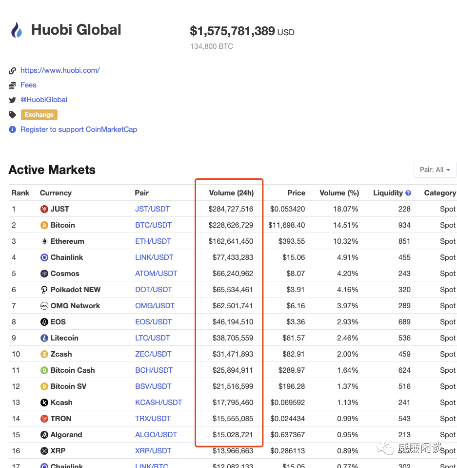
Task: Sort by the Price column header
Action: [x=296, y=193]
